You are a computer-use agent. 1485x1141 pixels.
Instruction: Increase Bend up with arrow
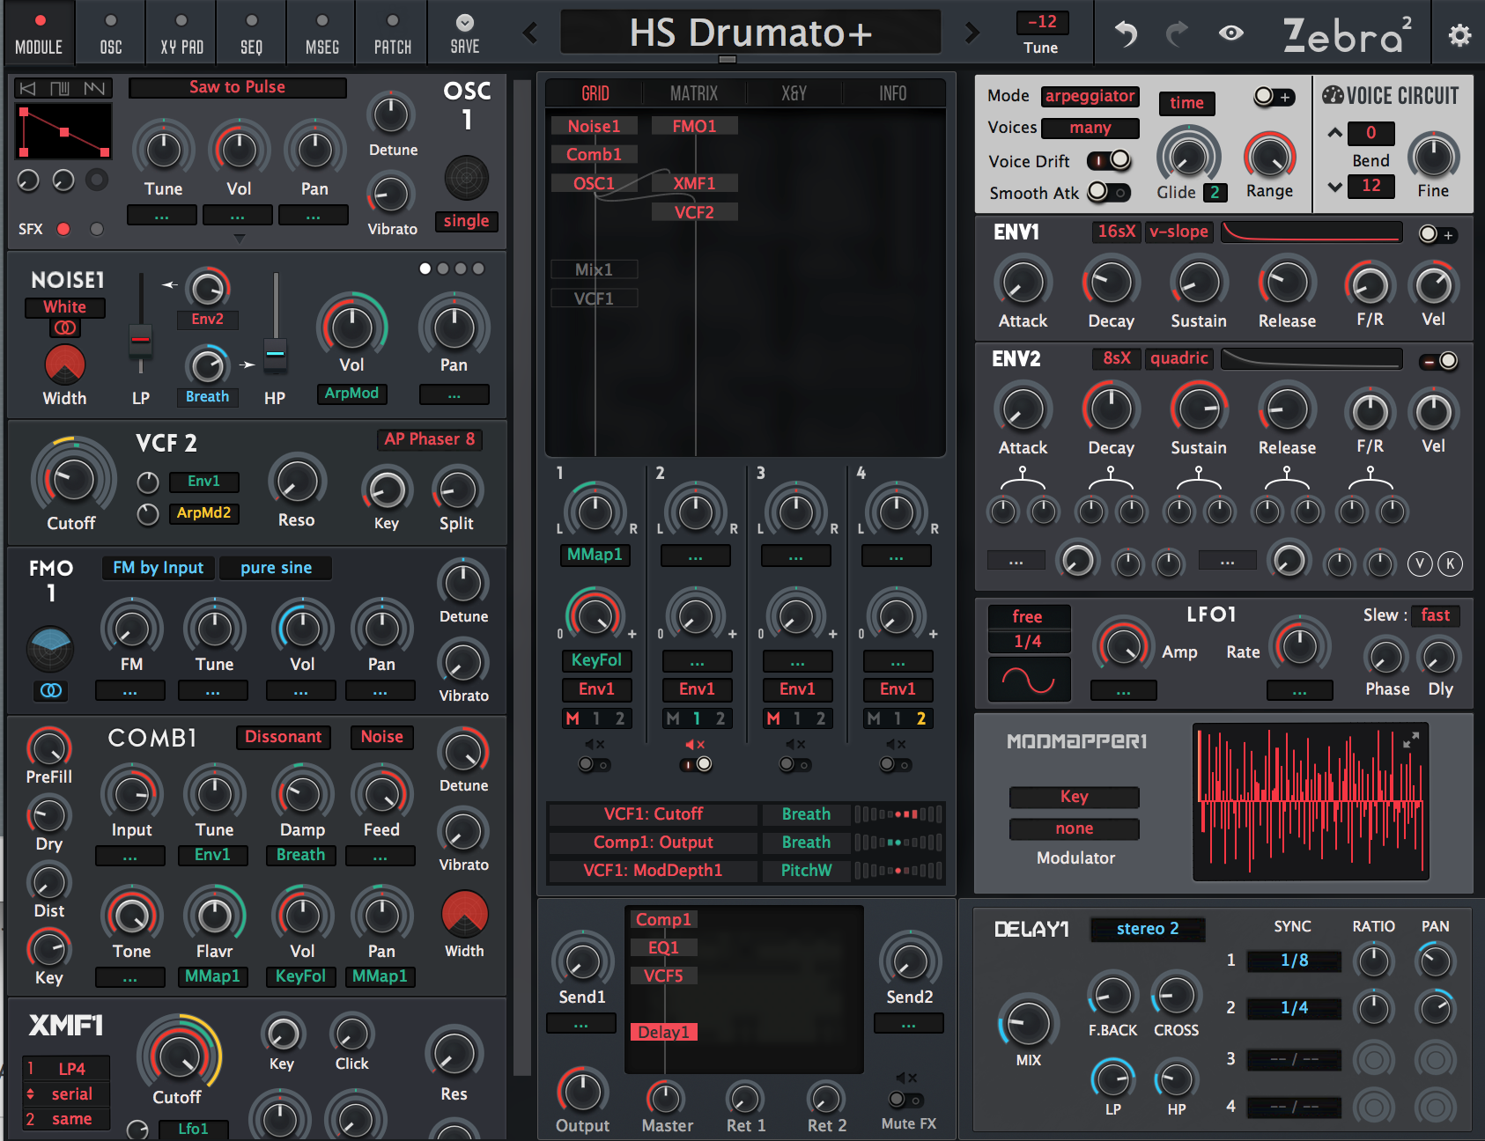tap(1335, 133)
